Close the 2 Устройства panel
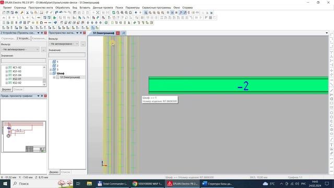 (45, 33)
